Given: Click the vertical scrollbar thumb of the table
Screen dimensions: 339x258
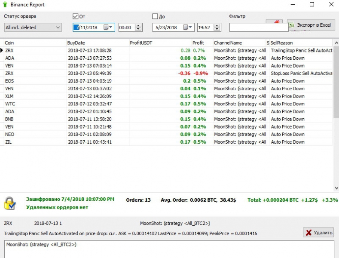Looking at the screenshot, I should point(336,82).
